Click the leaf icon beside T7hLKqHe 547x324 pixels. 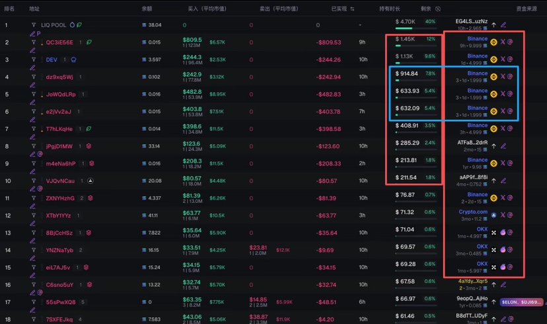tap(89, 129)
